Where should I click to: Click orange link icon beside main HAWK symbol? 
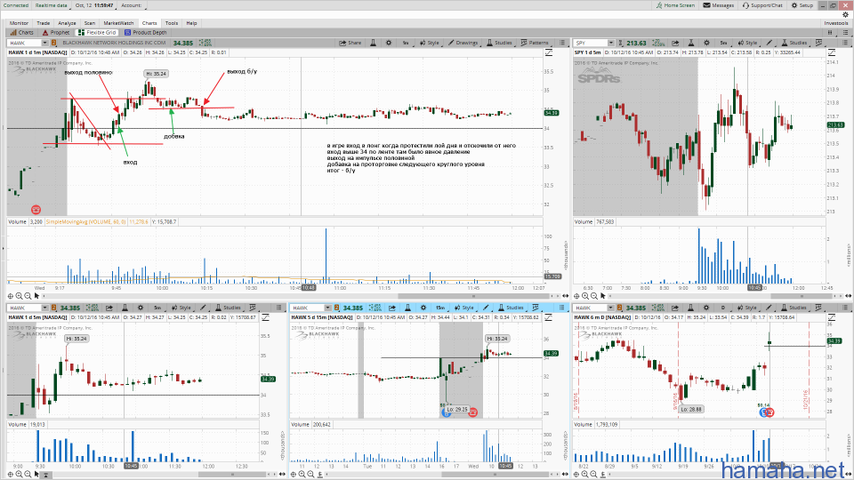click(54, 43)
